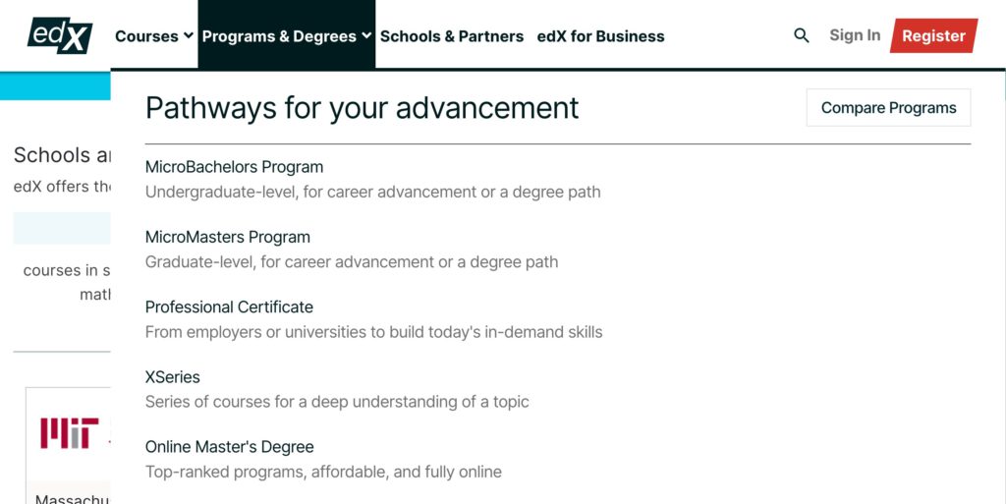Viewport: 1006px width, 504px height.
Task: Select Professional Certificate pathway
Action: point(229,308)
